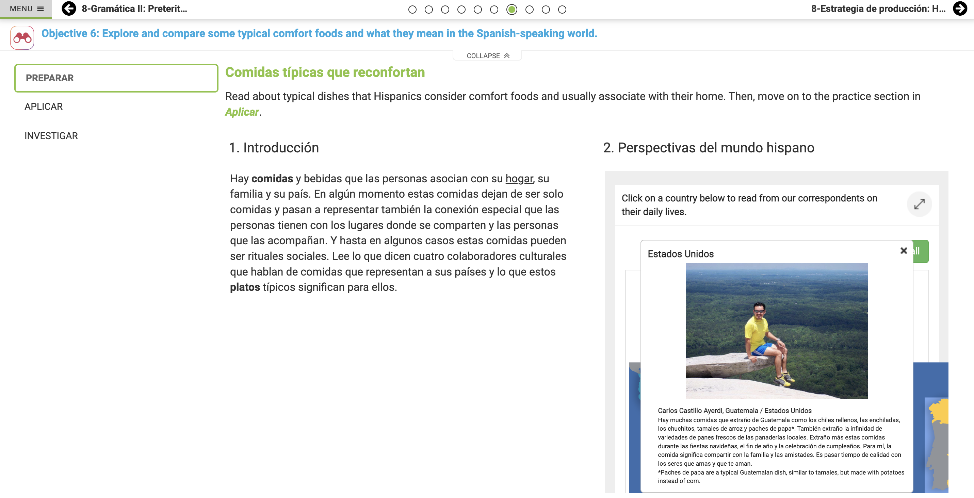Screen dimensions: 974x498
Task: Select the first page progress dot
Action: point(412,10)
